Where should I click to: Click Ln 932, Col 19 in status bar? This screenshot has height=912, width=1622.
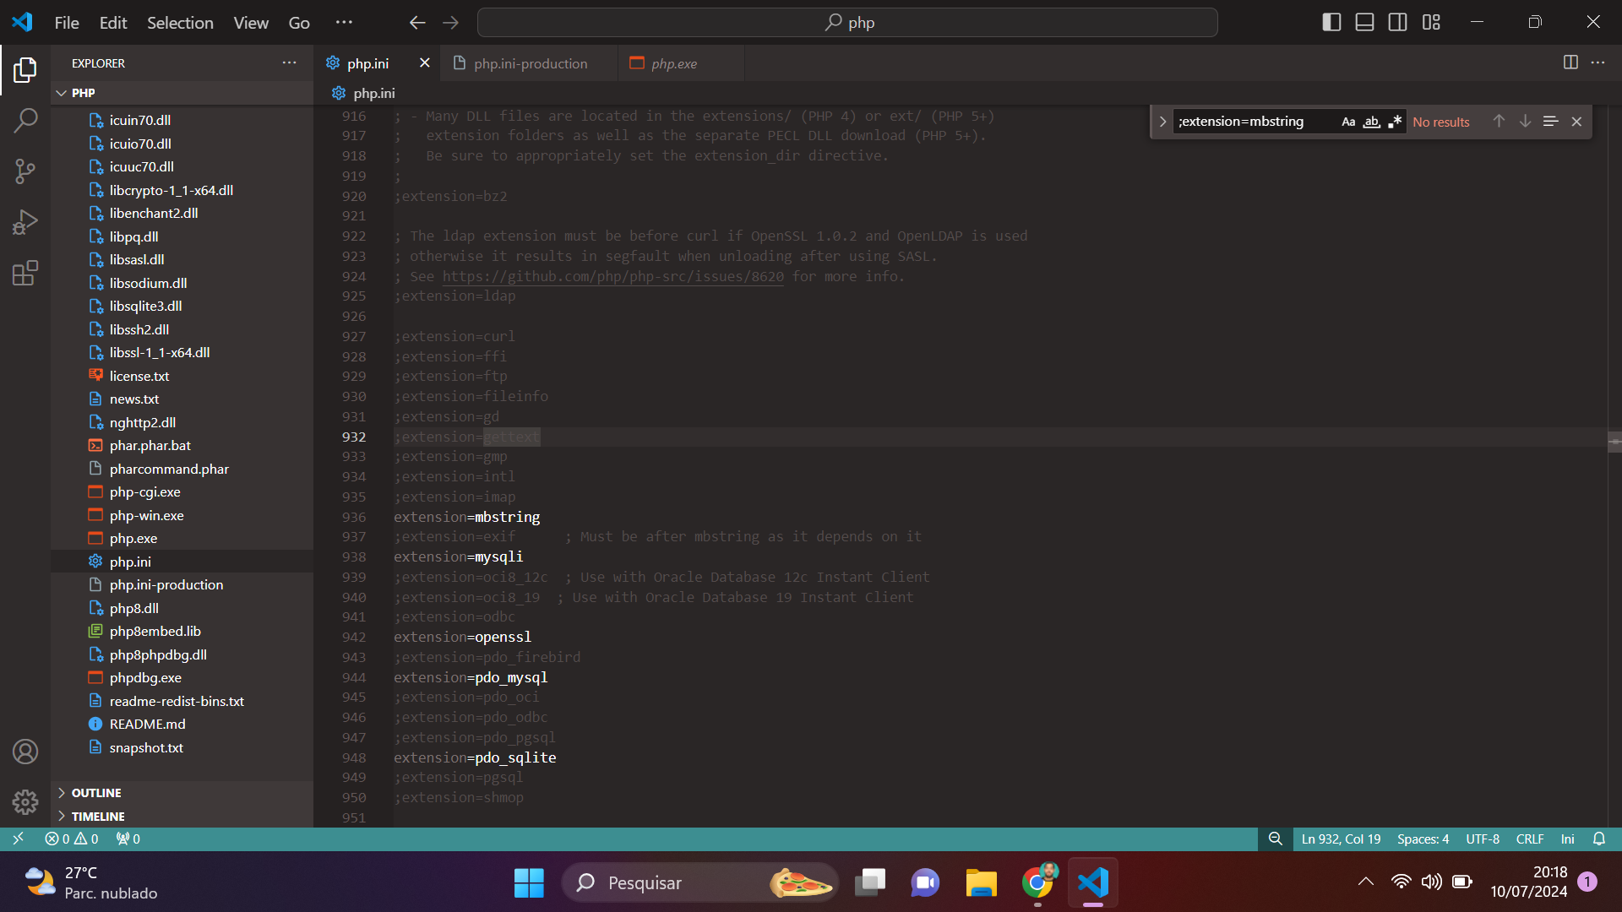point(1341,839)
